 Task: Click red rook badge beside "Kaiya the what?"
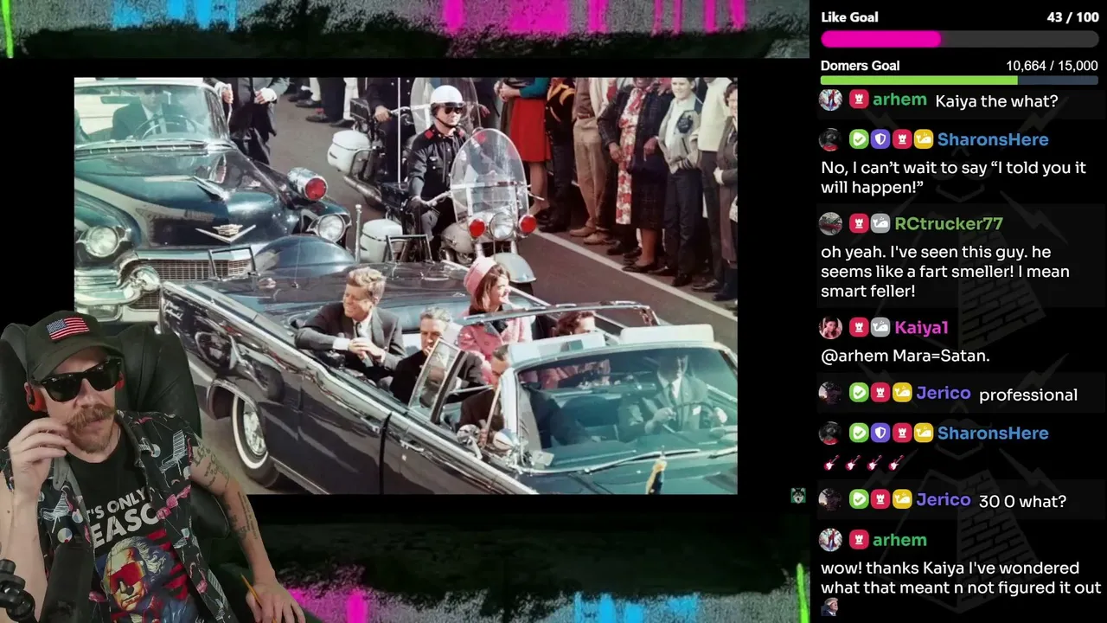(859, 100)
